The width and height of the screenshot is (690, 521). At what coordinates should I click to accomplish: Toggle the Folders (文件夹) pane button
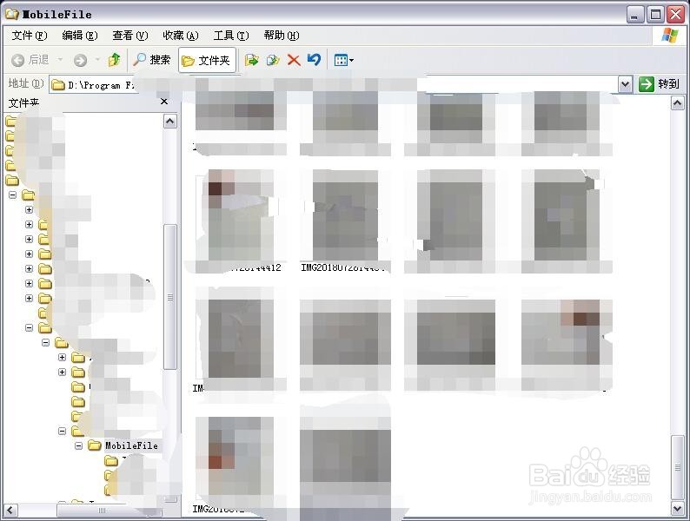click(207, 60)
